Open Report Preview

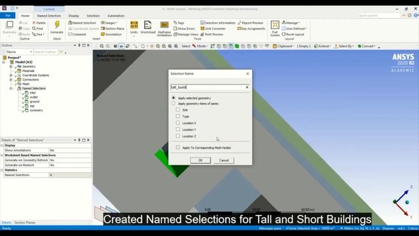tap(250, 23)
